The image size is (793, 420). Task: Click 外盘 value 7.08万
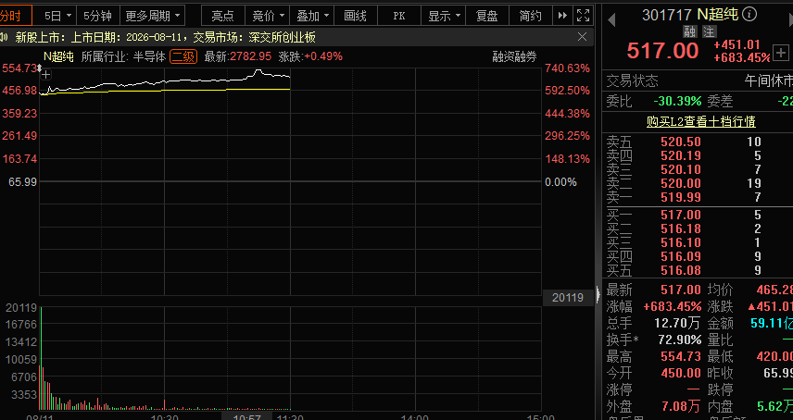[681, 406]
